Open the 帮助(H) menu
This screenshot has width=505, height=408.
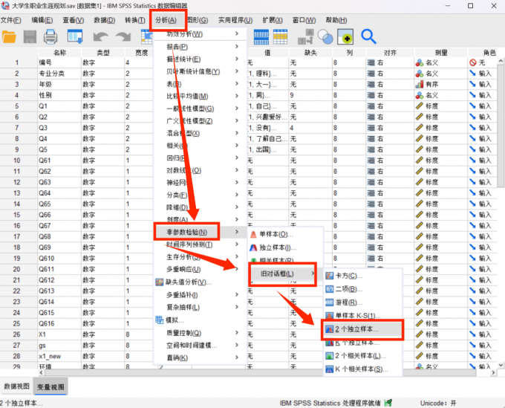pyautogui.click(x=336, y=20)
